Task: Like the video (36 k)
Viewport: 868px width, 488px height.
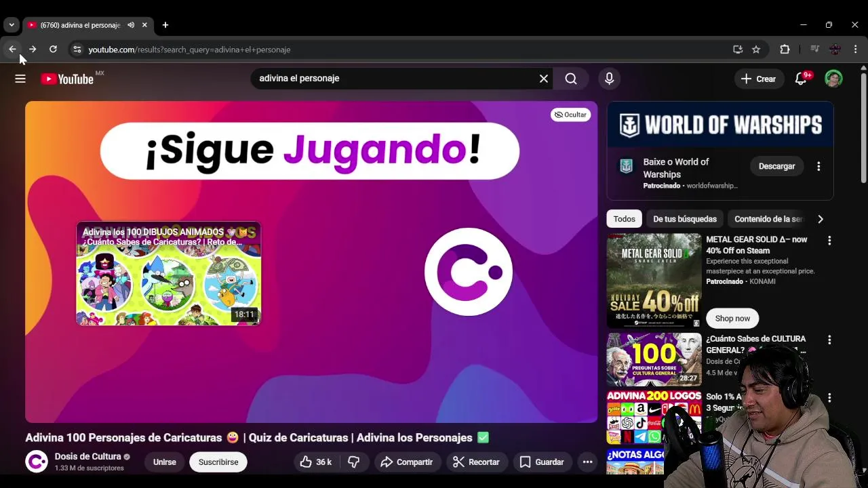Action: click(316, 462)
